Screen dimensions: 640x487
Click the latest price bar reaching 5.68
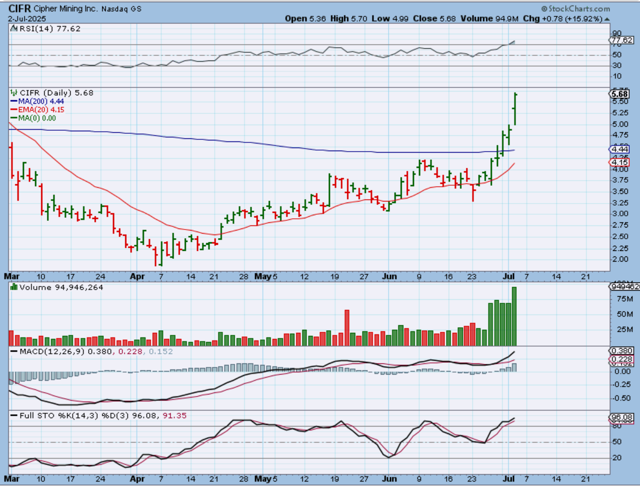coord(515,109)
